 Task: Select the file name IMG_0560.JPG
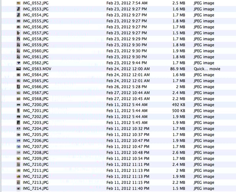coord(36,51)
